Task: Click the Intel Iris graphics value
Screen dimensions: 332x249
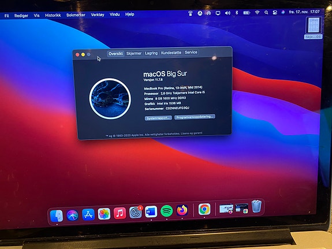Action: [x=169, y=103]
